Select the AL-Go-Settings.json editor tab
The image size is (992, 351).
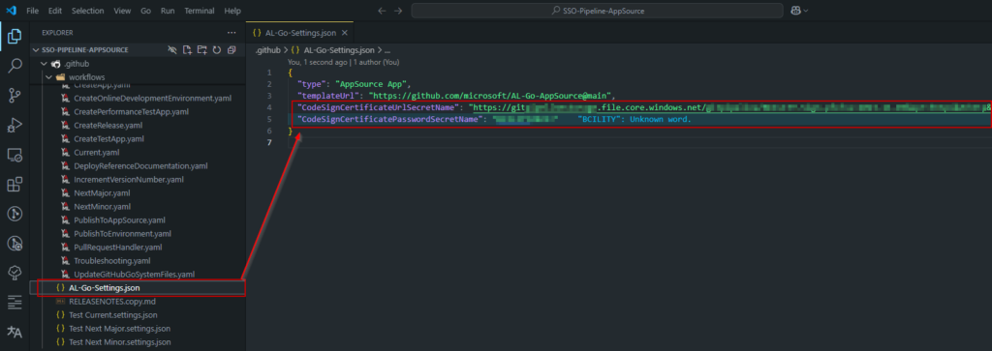300,33
